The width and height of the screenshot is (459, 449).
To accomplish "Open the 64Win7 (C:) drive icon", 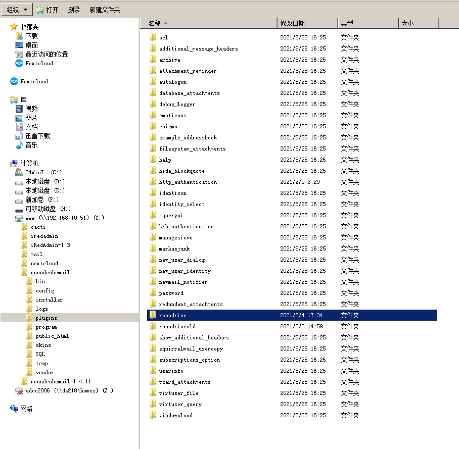I will [19, 172].
